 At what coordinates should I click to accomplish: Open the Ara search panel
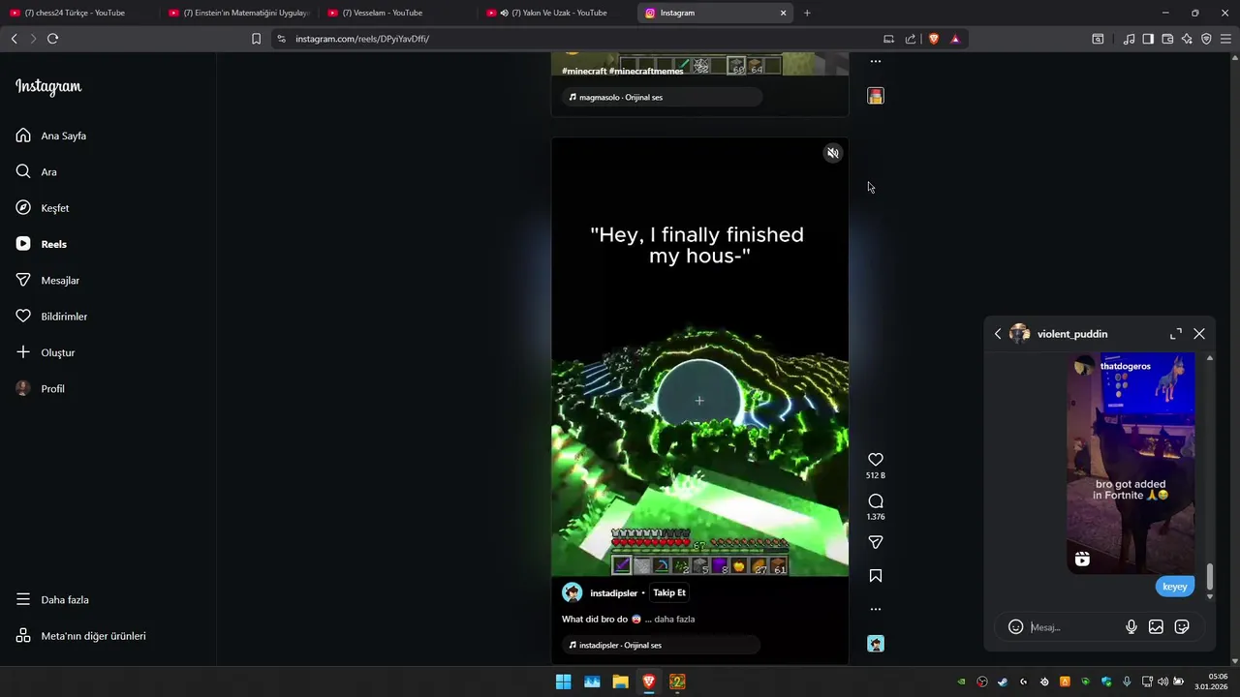point(37,171)
